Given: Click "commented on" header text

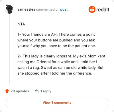Looking at the screenshot, I should [x=48, y=9].
